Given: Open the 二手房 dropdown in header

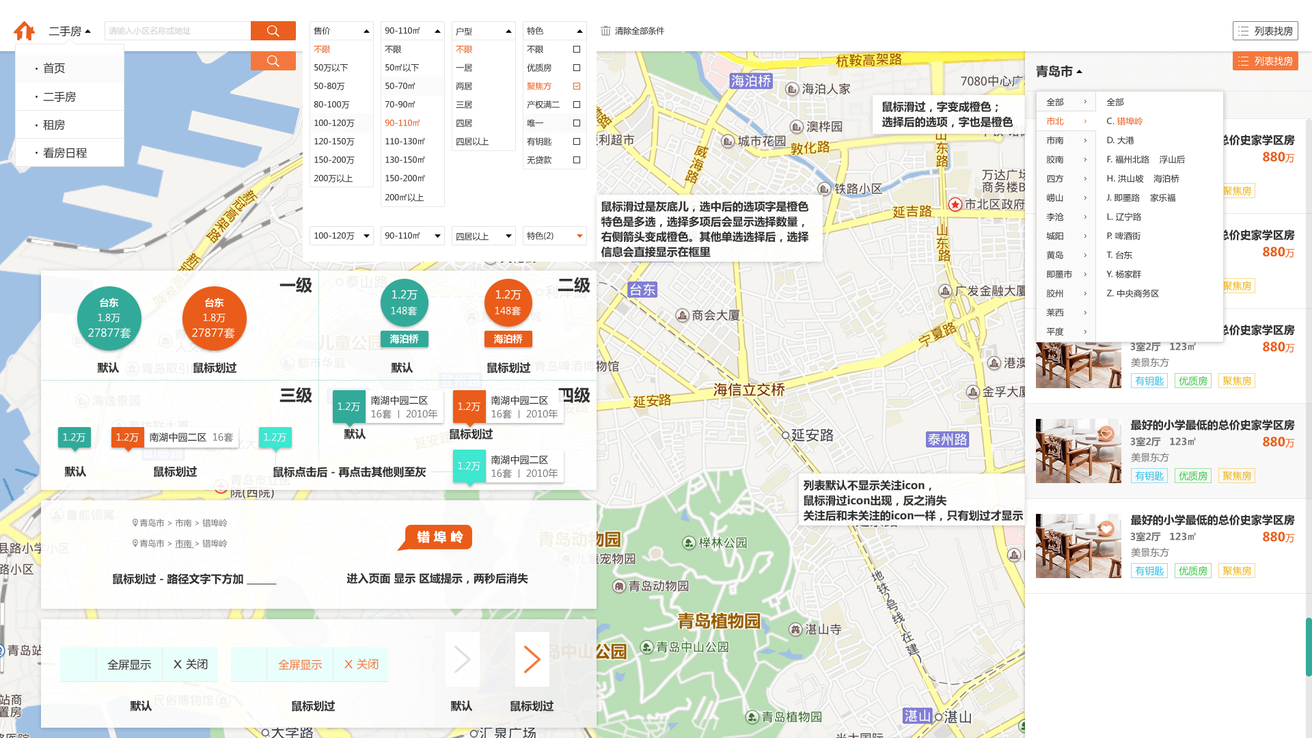Looking at the screenshot, I should [70, 31].
